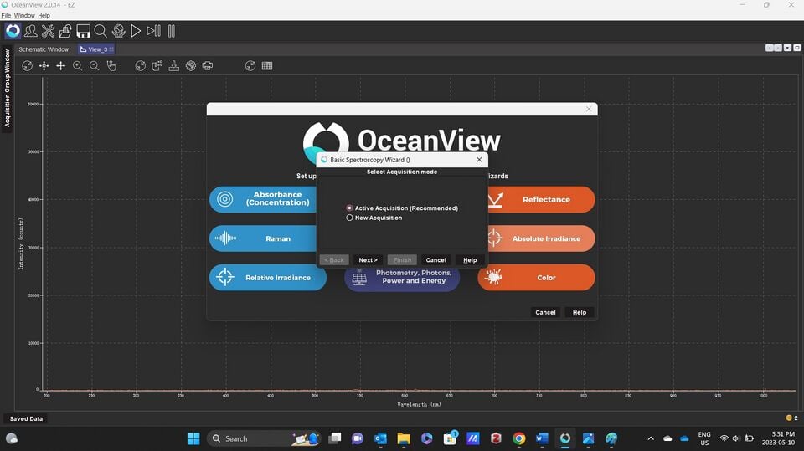
Task: Choose Photometry, Photons, Power and Energy wizard
Action: [402, 279]
